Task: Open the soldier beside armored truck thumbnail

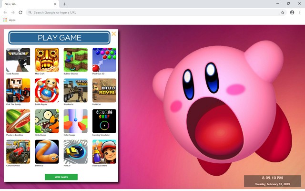Action: tap(76, 90)
